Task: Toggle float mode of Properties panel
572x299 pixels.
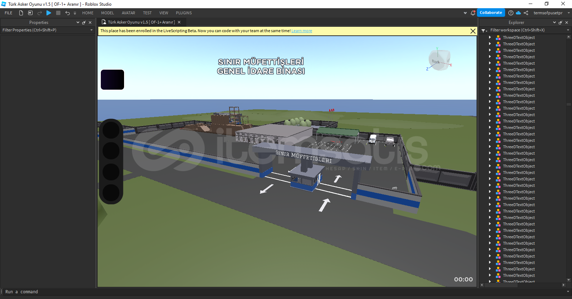Action: 84,23
